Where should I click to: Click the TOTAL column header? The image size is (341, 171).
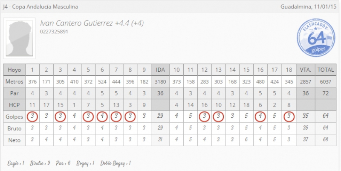(x=326, y=70)
